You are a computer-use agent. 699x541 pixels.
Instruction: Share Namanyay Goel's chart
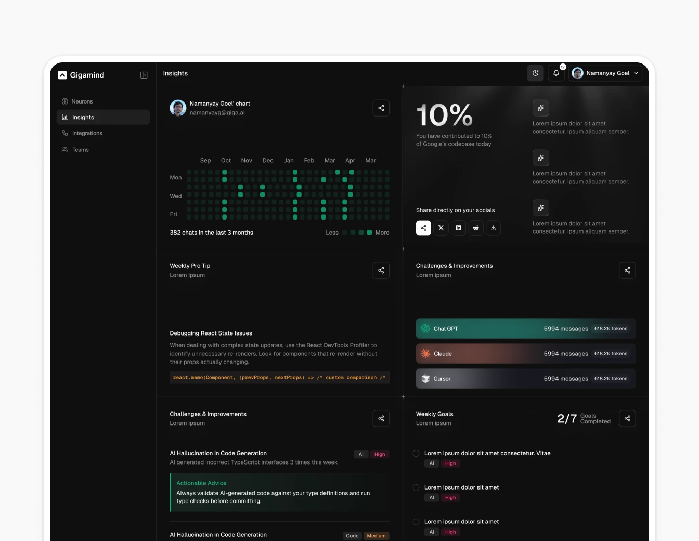click(x=381, y=108)
